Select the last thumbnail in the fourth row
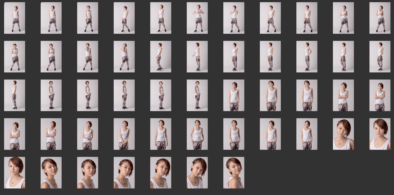Viewport: 394px width, 195px height. coord(380,134)
